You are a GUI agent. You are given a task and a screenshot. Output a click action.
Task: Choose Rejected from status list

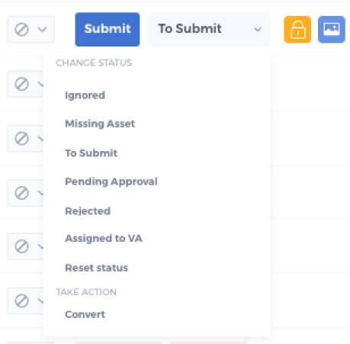pyautogui.click(x=88, y=211)
